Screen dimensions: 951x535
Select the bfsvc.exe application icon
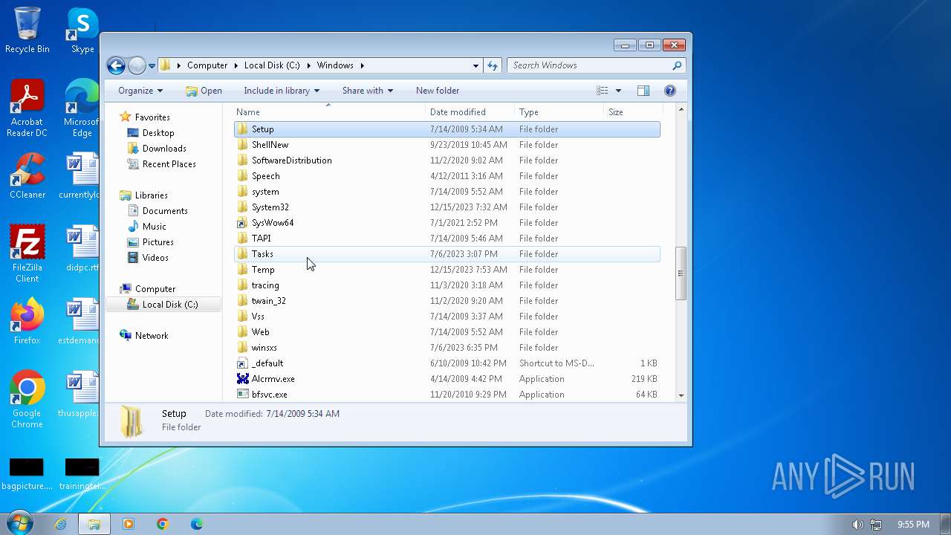(x=242, y=395)
